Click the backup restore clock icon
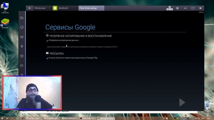 pyautogui.click(x=47, y=36)
